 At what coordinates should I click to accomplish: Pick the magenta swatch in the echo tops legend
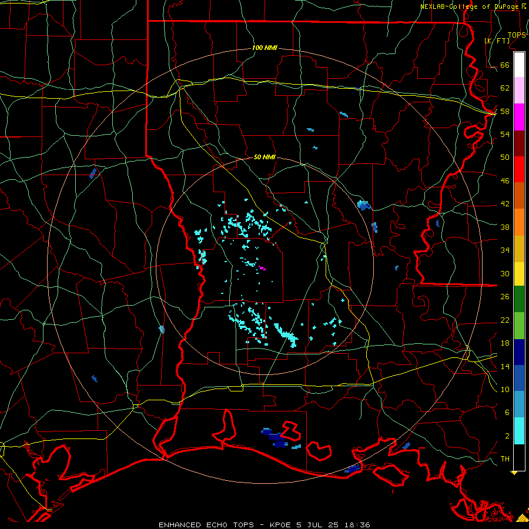point(519,117)
